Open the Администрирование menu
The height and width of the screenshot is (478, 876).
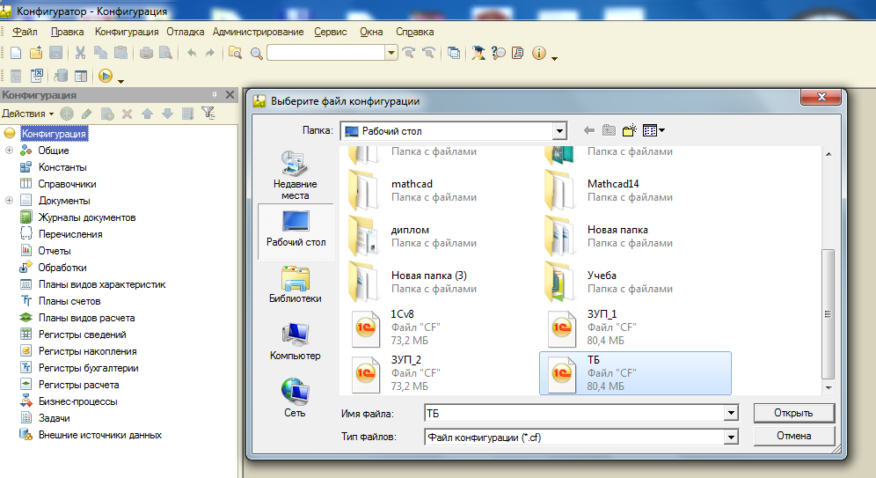tap(258, 32)
